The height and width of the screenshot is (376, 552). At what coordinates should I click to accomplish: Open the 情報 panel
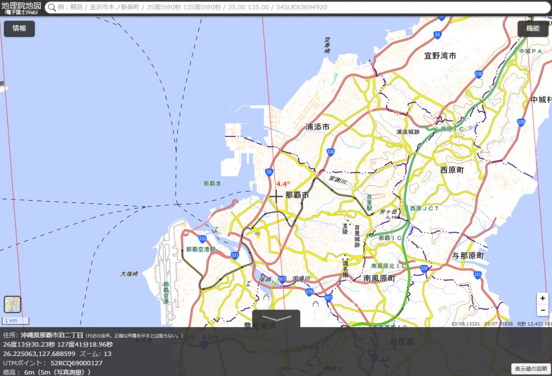[x=19, y=29]
